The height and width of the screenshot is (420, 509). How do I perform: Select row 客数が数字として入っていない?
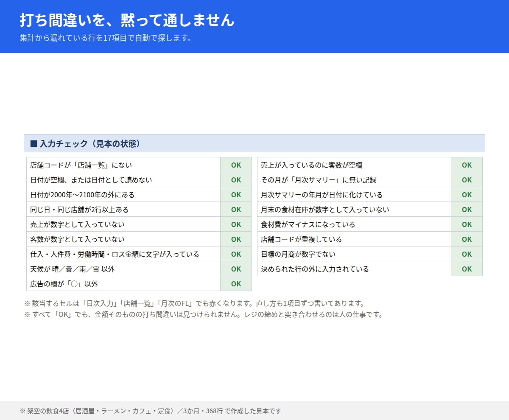click(x=139, y=239)
